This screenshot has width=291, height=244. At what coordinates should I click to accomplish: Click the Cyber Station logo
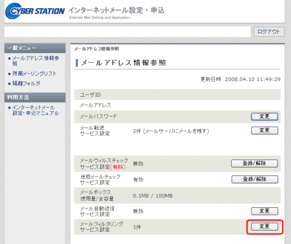click(x=35, y=11)
